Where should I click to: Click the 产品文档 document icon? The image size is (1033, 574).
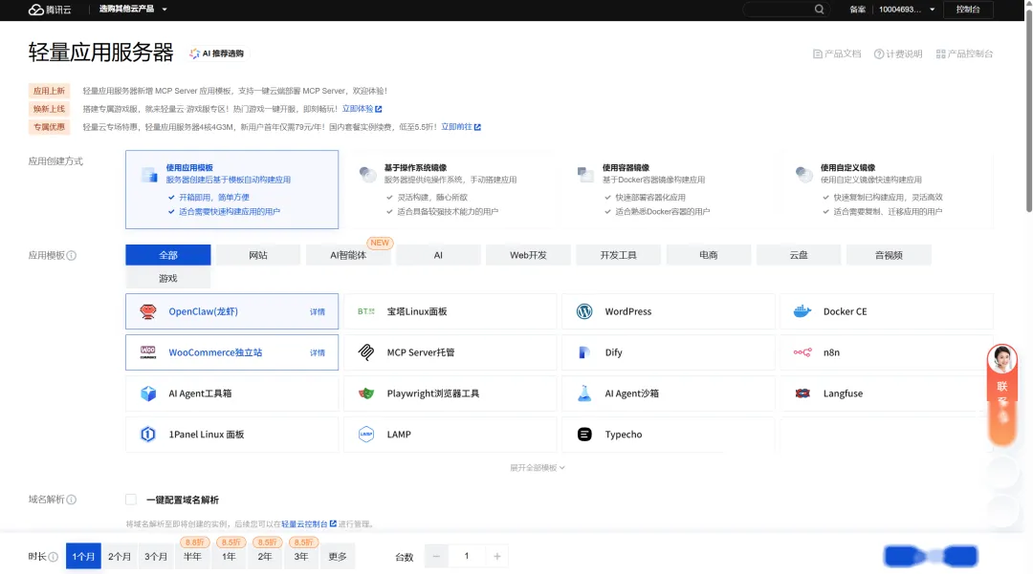[818, 53]
